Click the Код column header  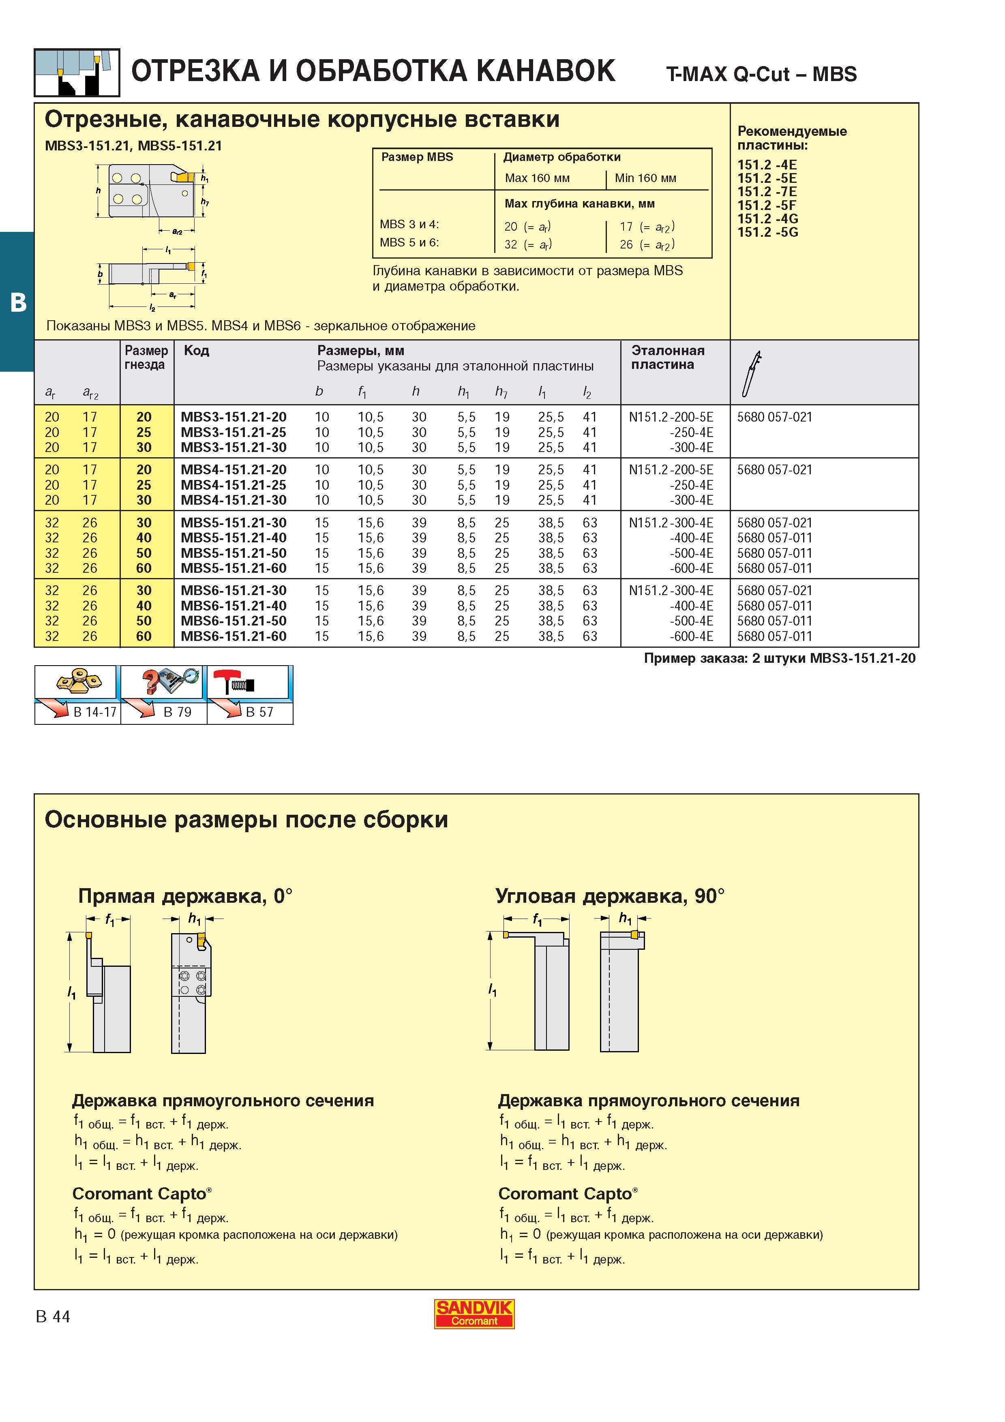pyautogui.click(x=196, y=351)
